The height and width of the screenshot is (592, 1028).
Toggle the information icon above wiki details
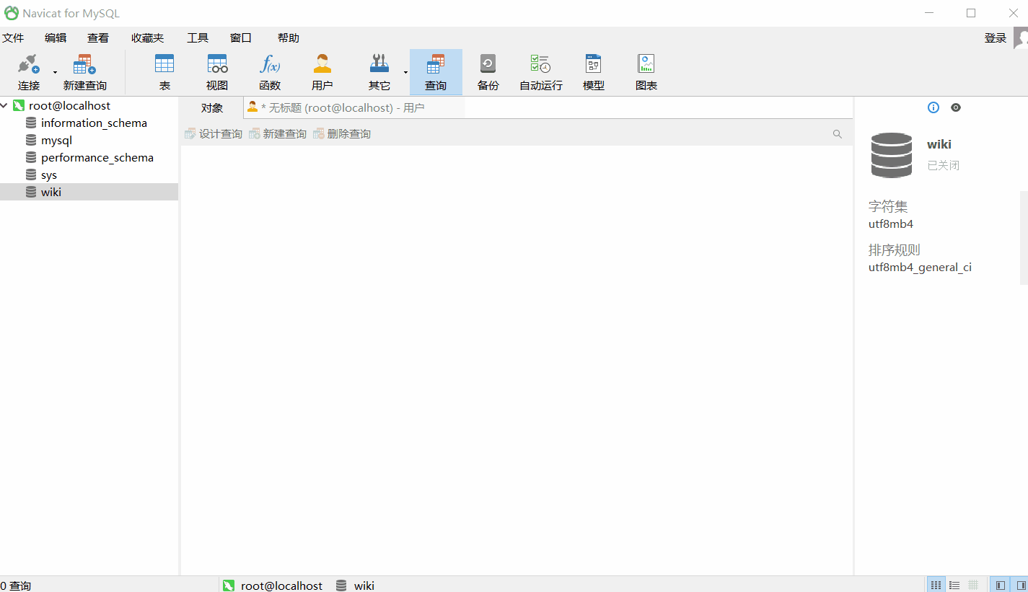(933, 107)
